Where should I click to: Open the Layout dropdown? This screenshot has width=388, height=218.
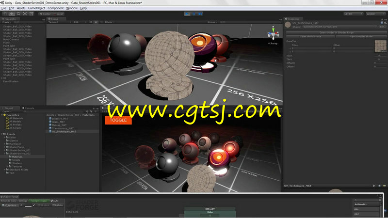pos(375,14)
